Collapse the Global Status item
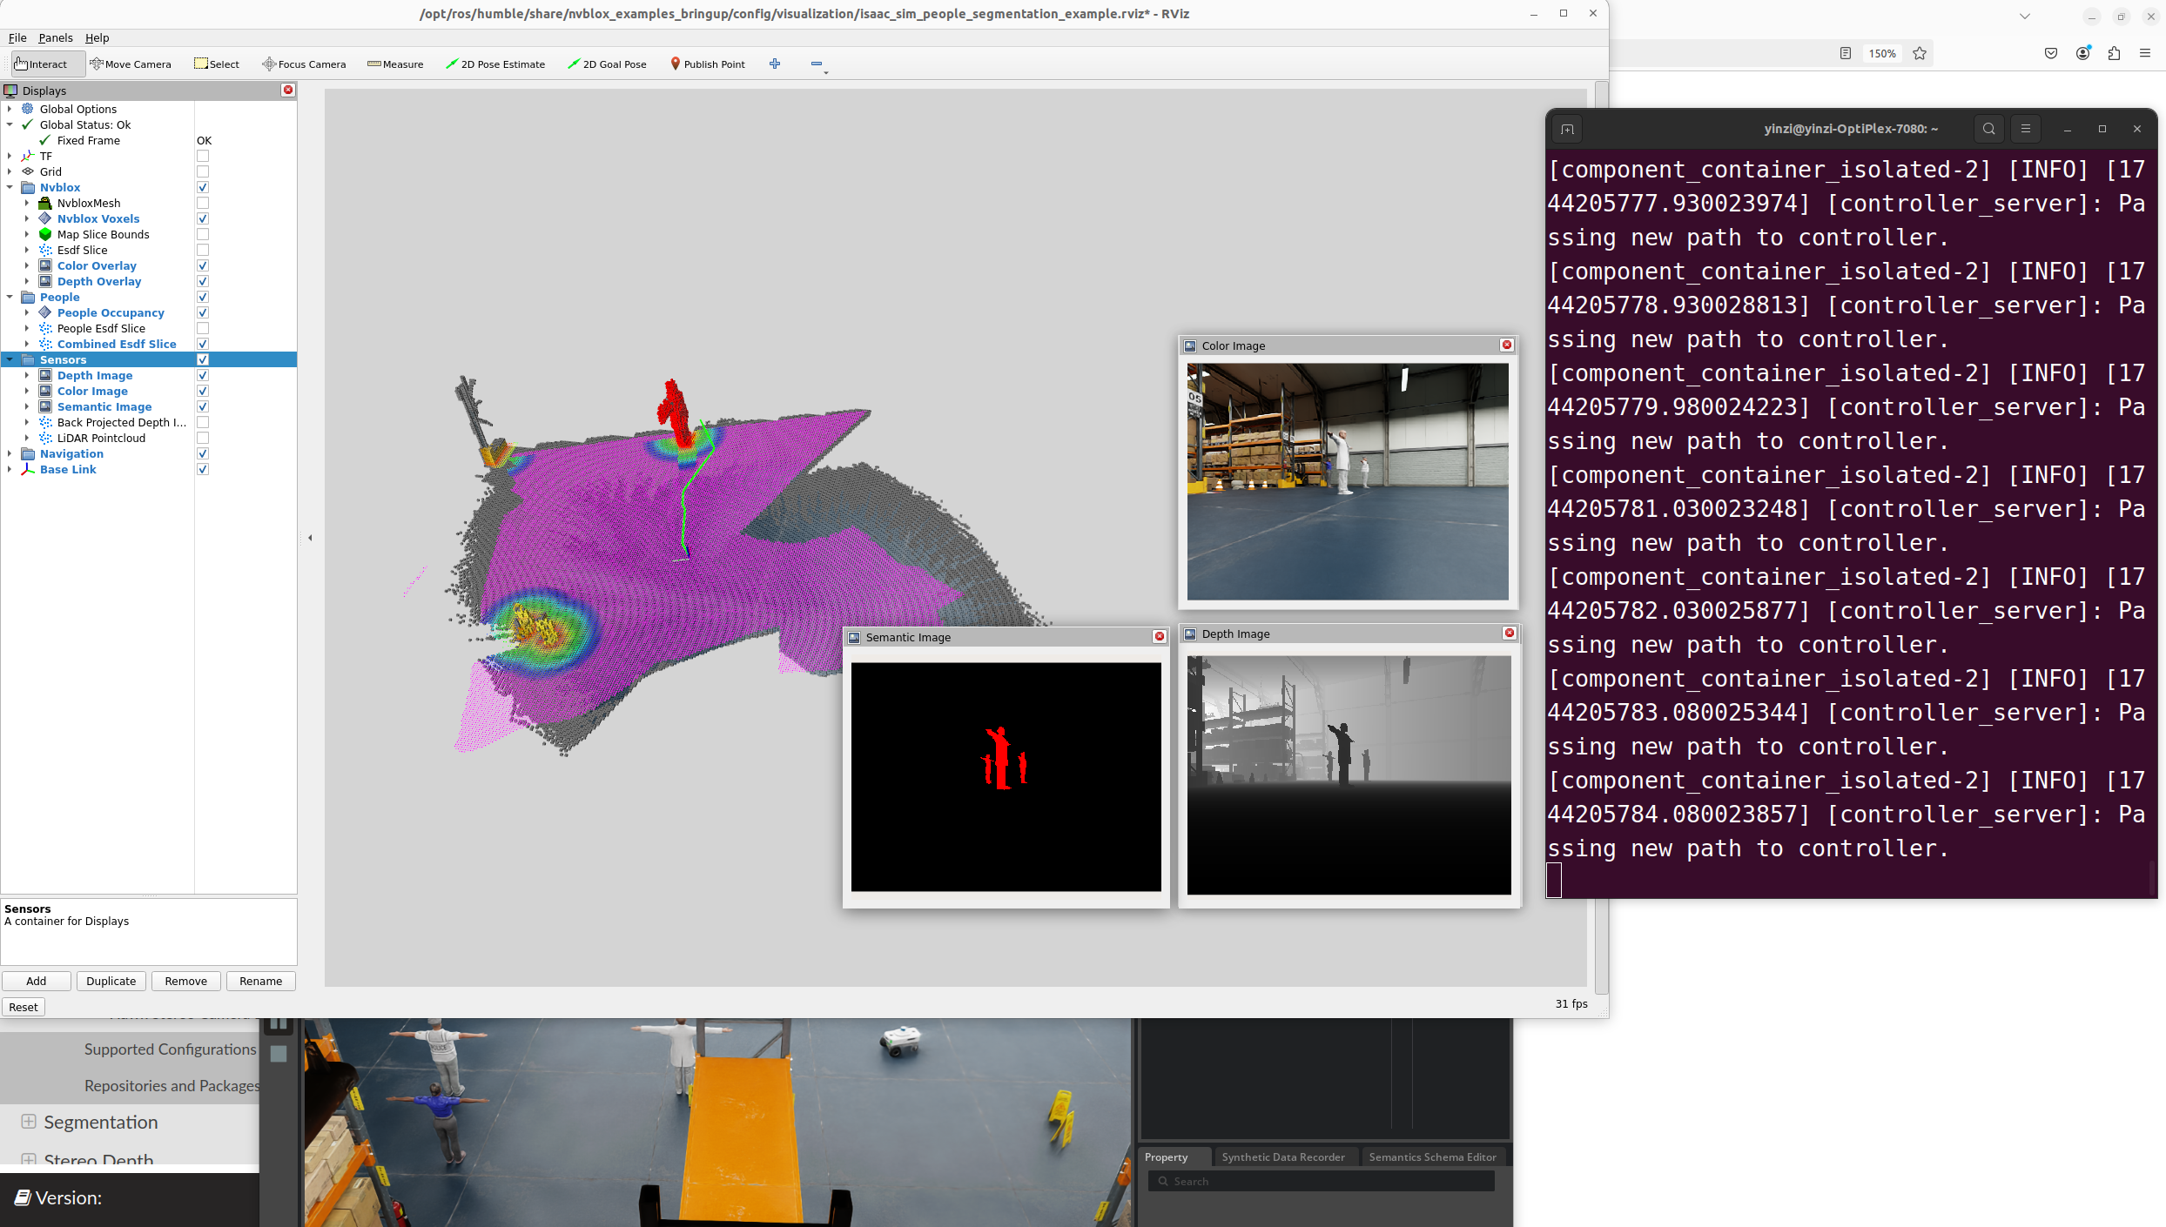 [10, 124]
